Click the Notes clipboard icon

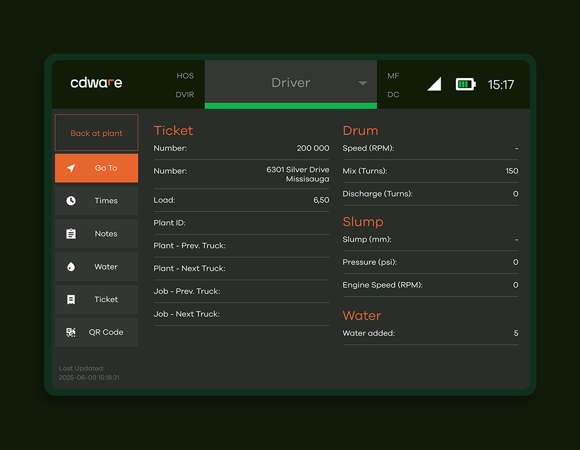pyautogui.click(x=71, y=233)
